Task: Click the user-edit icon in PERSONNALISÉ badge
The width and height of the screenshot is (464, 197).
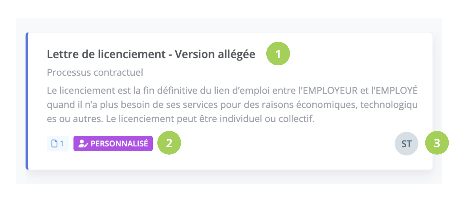Action: [83, 143]
